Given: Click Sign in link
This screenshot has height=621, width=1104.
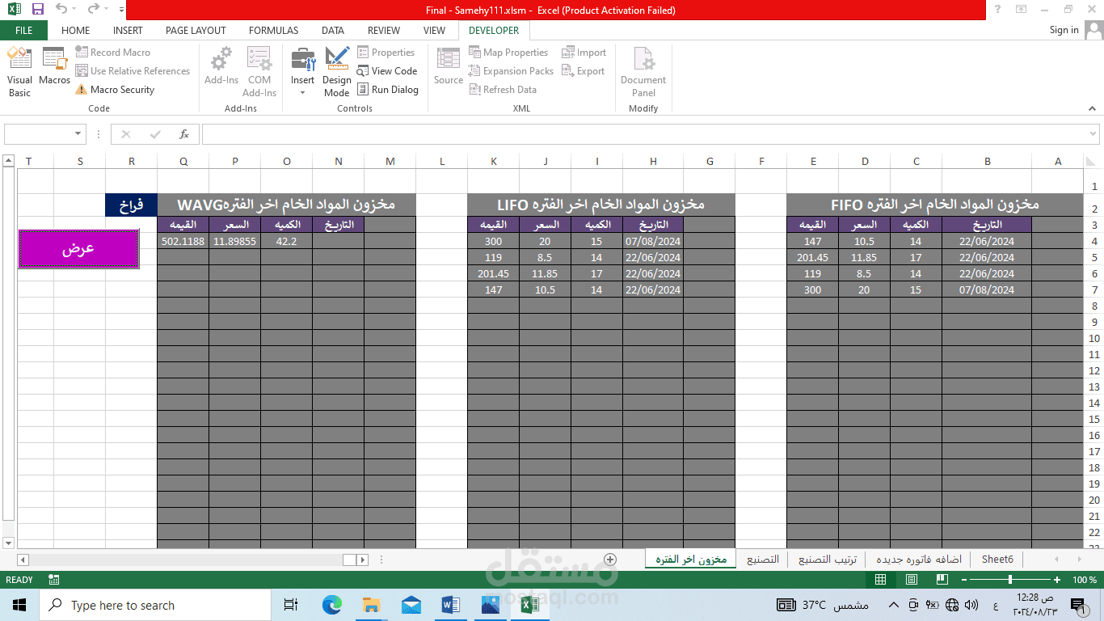Looking at the screenshot, I should (1064, 30).
